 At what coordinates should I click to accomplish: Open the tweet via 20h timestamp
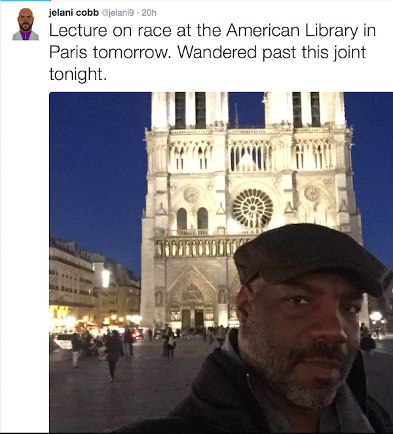[x=149, y=12]
